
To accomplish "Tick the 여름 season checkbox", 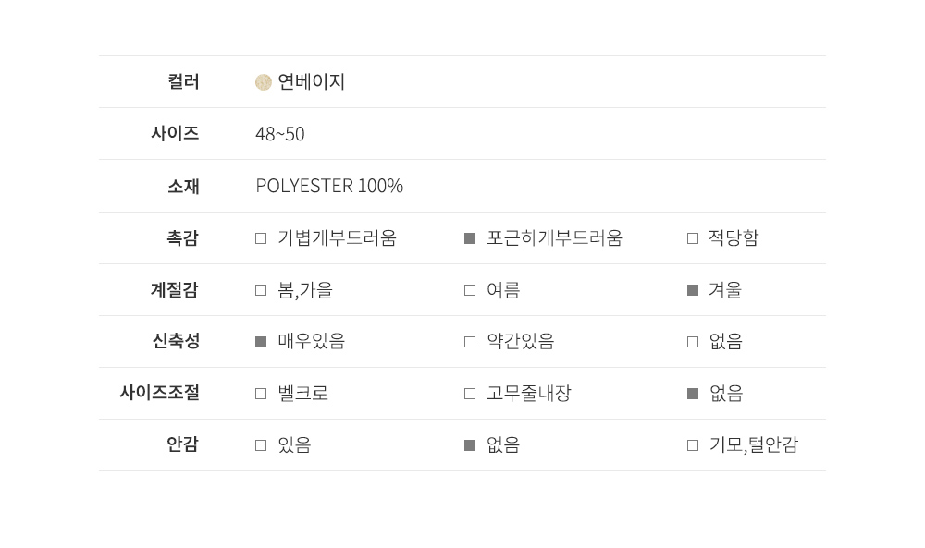I will click(x=470, y=290).
